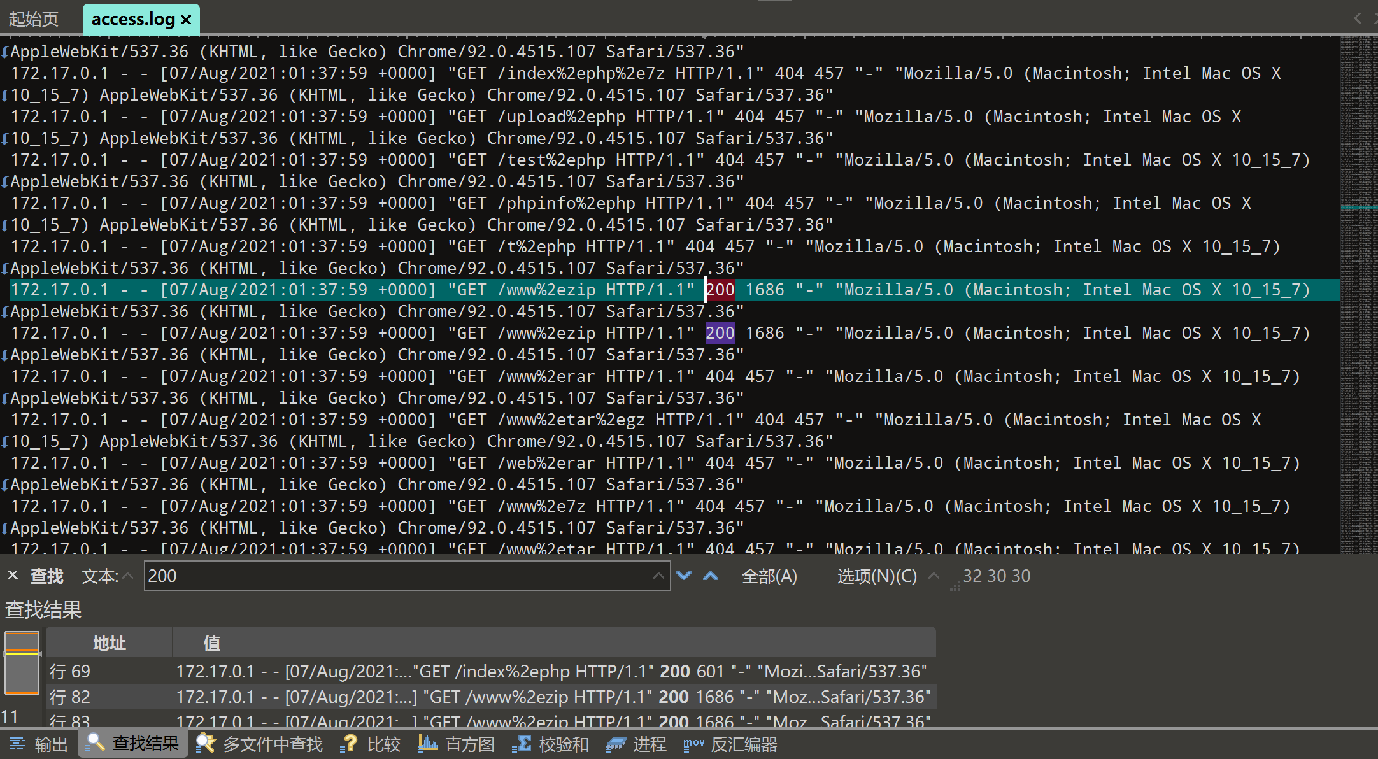Switch to the 起始页 start page tab

tap(34, 19)
